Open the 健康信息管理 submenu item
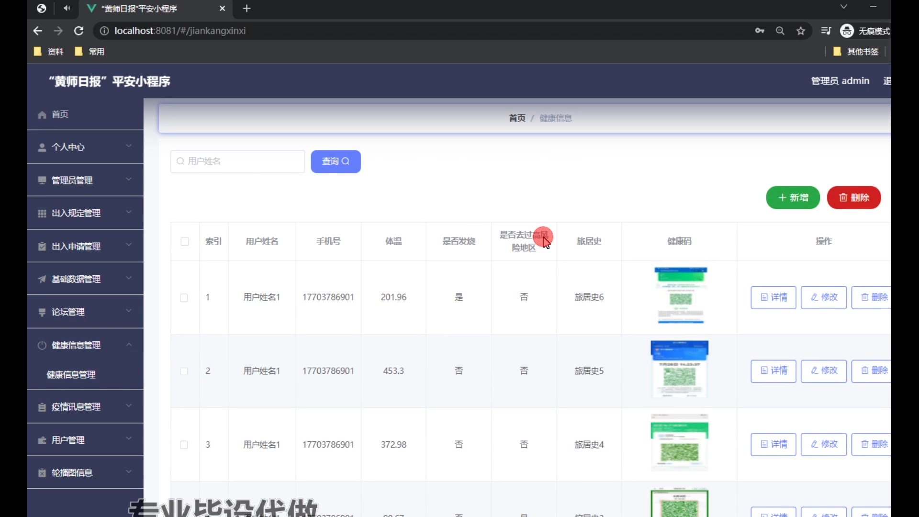The width and height of the screenshot is (919, 517). pos(71,375)
